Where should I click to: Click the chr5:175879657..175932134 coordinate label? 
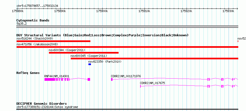(x=37, y=6)
